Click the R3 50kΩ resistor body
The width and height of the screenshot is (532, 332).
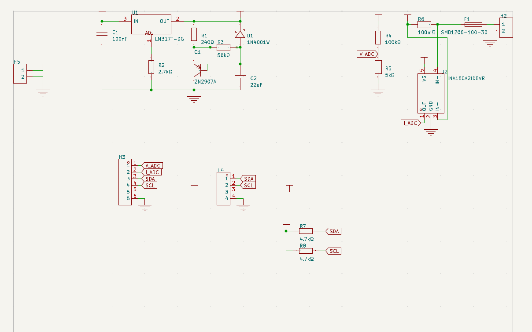point(223,47)
